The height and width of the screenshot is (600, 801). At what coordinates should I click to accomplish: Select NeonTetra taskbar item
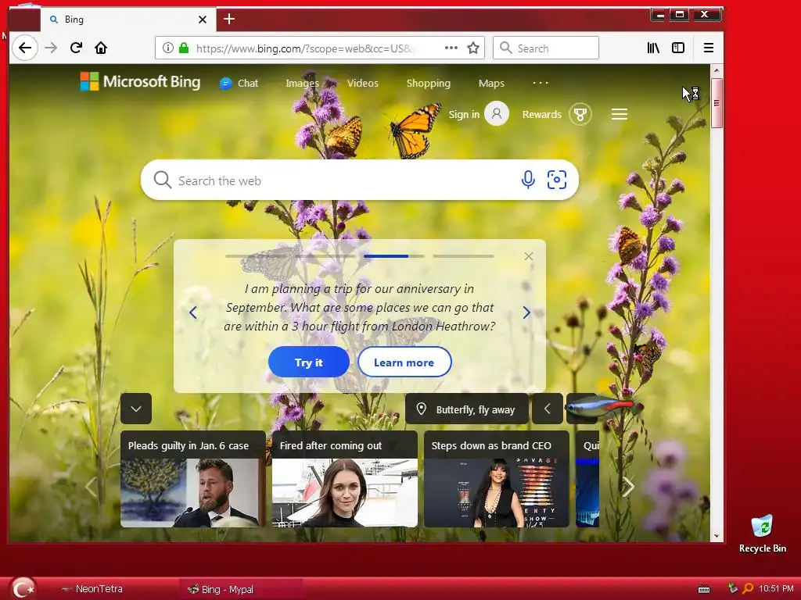tap(92, 589)
